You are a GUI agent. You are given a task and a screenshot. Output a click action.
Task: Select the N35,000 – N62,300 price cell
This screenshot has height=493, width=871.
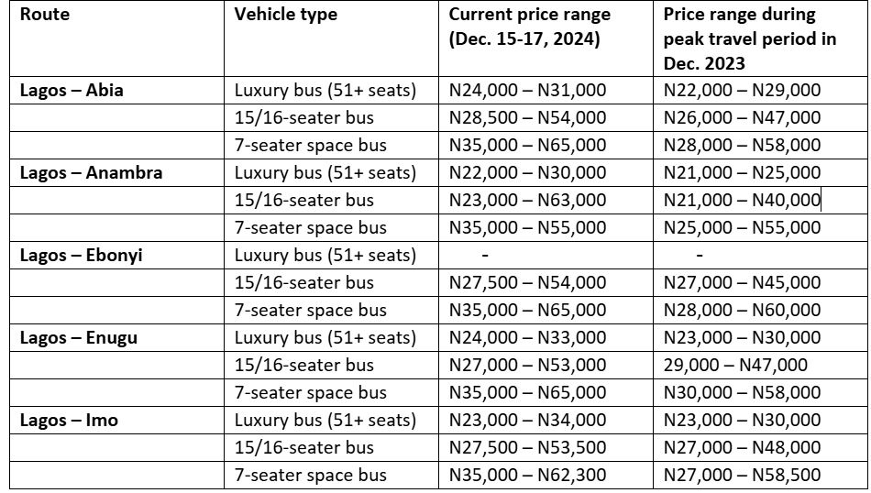(527, 475)
